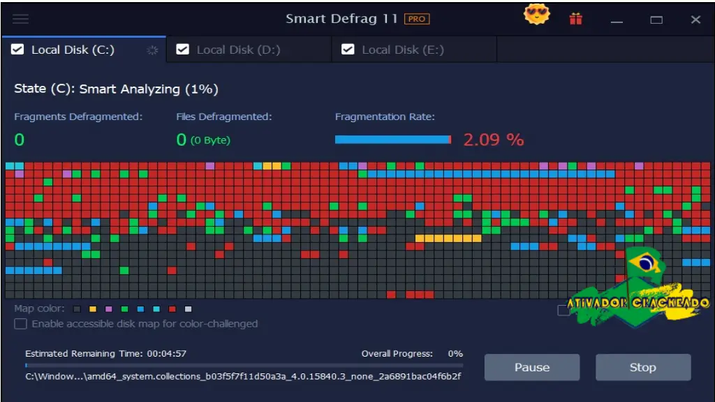This screenshot has width=715, height=402.
Task: Click the Fragments Defragmented count 0
Action: pyautogui.click(x=19, y=140)
